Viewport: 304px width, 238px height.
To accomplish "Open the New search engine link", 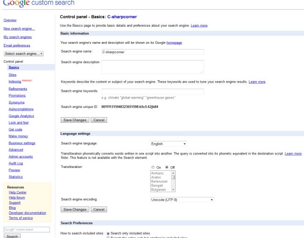I will point(19,28).
